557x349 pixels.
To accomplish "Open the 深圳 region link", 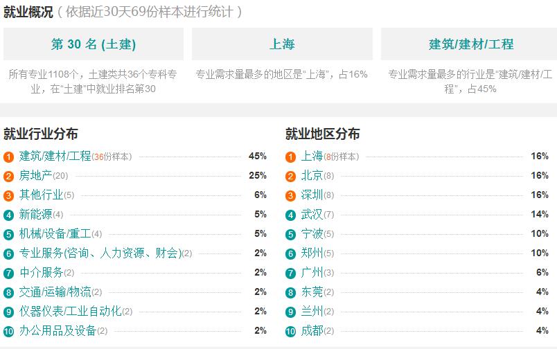I will (x=312, y=195).
